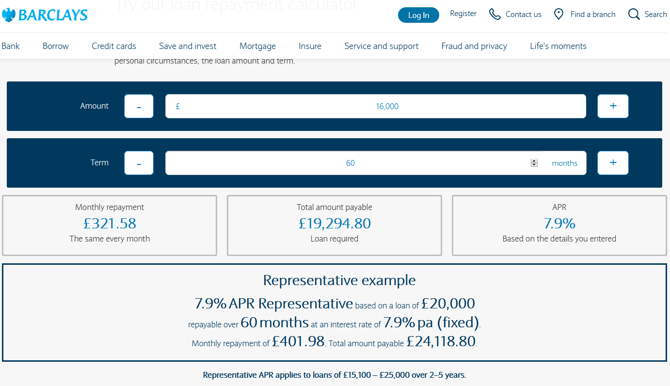Click the 7.9% APR value in the APR box
670x386 pixels.
[x=559, y=223]
